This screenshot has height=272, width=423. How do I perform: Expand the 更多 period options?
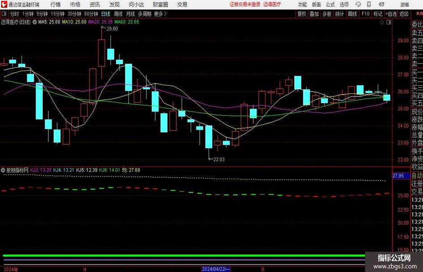(x=160, y=14)
